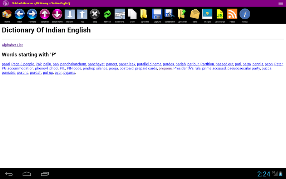The width and height of the screenshot is (286, 179).
Task: Tap Android back navigation button
Action: (9, 174)
